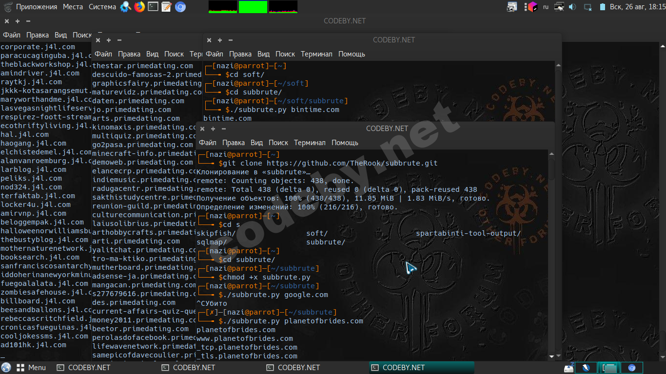This screenshot has height=374, width=666.
Task: Click the line des.primedating.com
Action: coord(134,302)
